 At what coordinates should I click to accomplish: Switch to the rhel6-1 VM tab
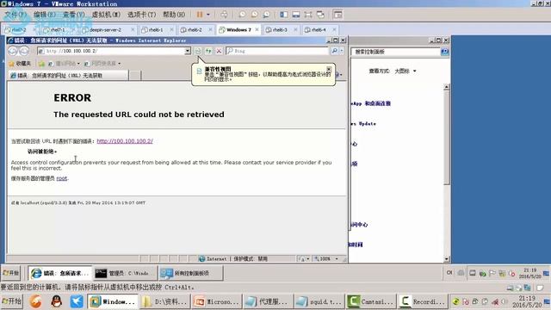(155, 30)
